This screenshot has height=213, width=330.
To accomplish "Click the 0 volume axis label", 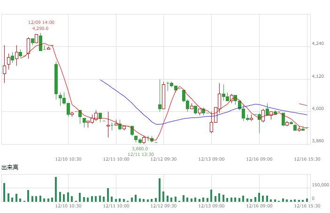I will 313,198.
